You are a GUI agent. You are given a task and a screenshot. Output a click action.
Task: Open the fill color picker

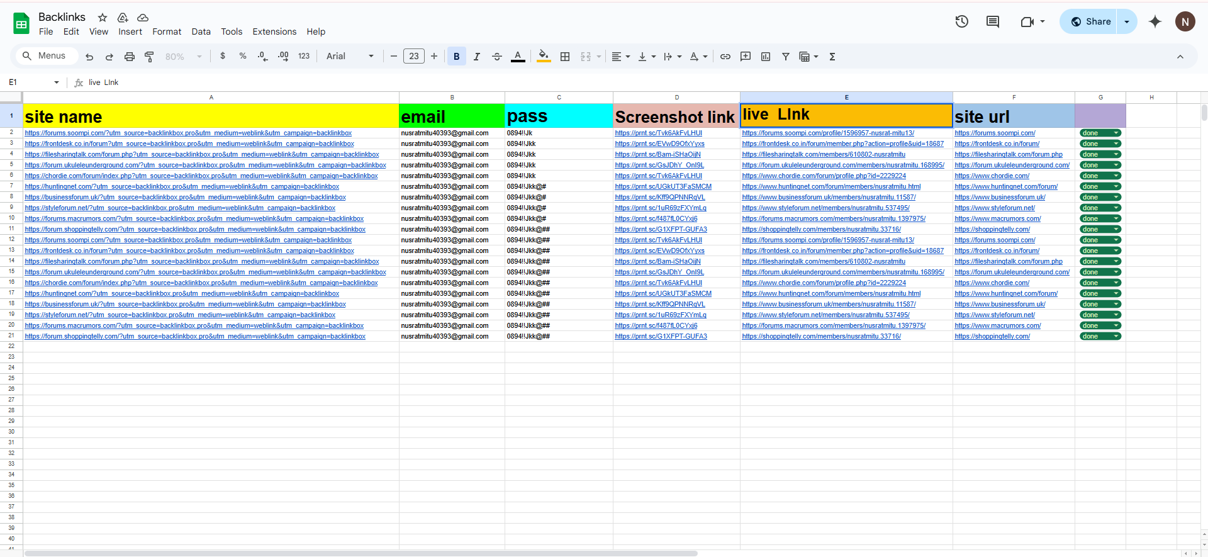544,57
